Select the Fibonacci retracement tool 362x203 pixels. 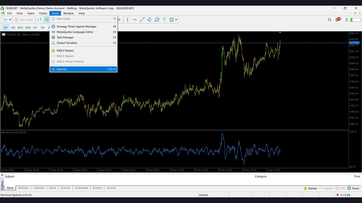pyautogui.click(x=157, y=20)
